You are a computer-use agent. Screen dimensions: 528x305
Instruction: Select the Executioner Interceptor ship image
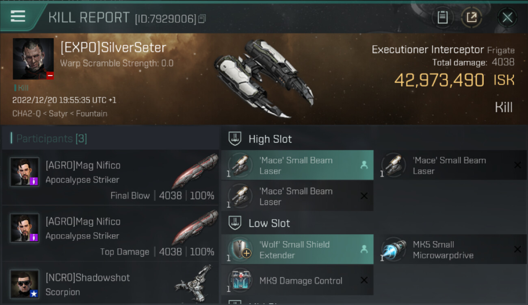point(264,78)
